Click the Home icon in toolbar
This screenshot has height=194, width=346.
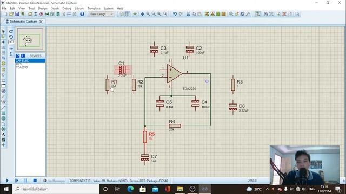click(30, 14)
